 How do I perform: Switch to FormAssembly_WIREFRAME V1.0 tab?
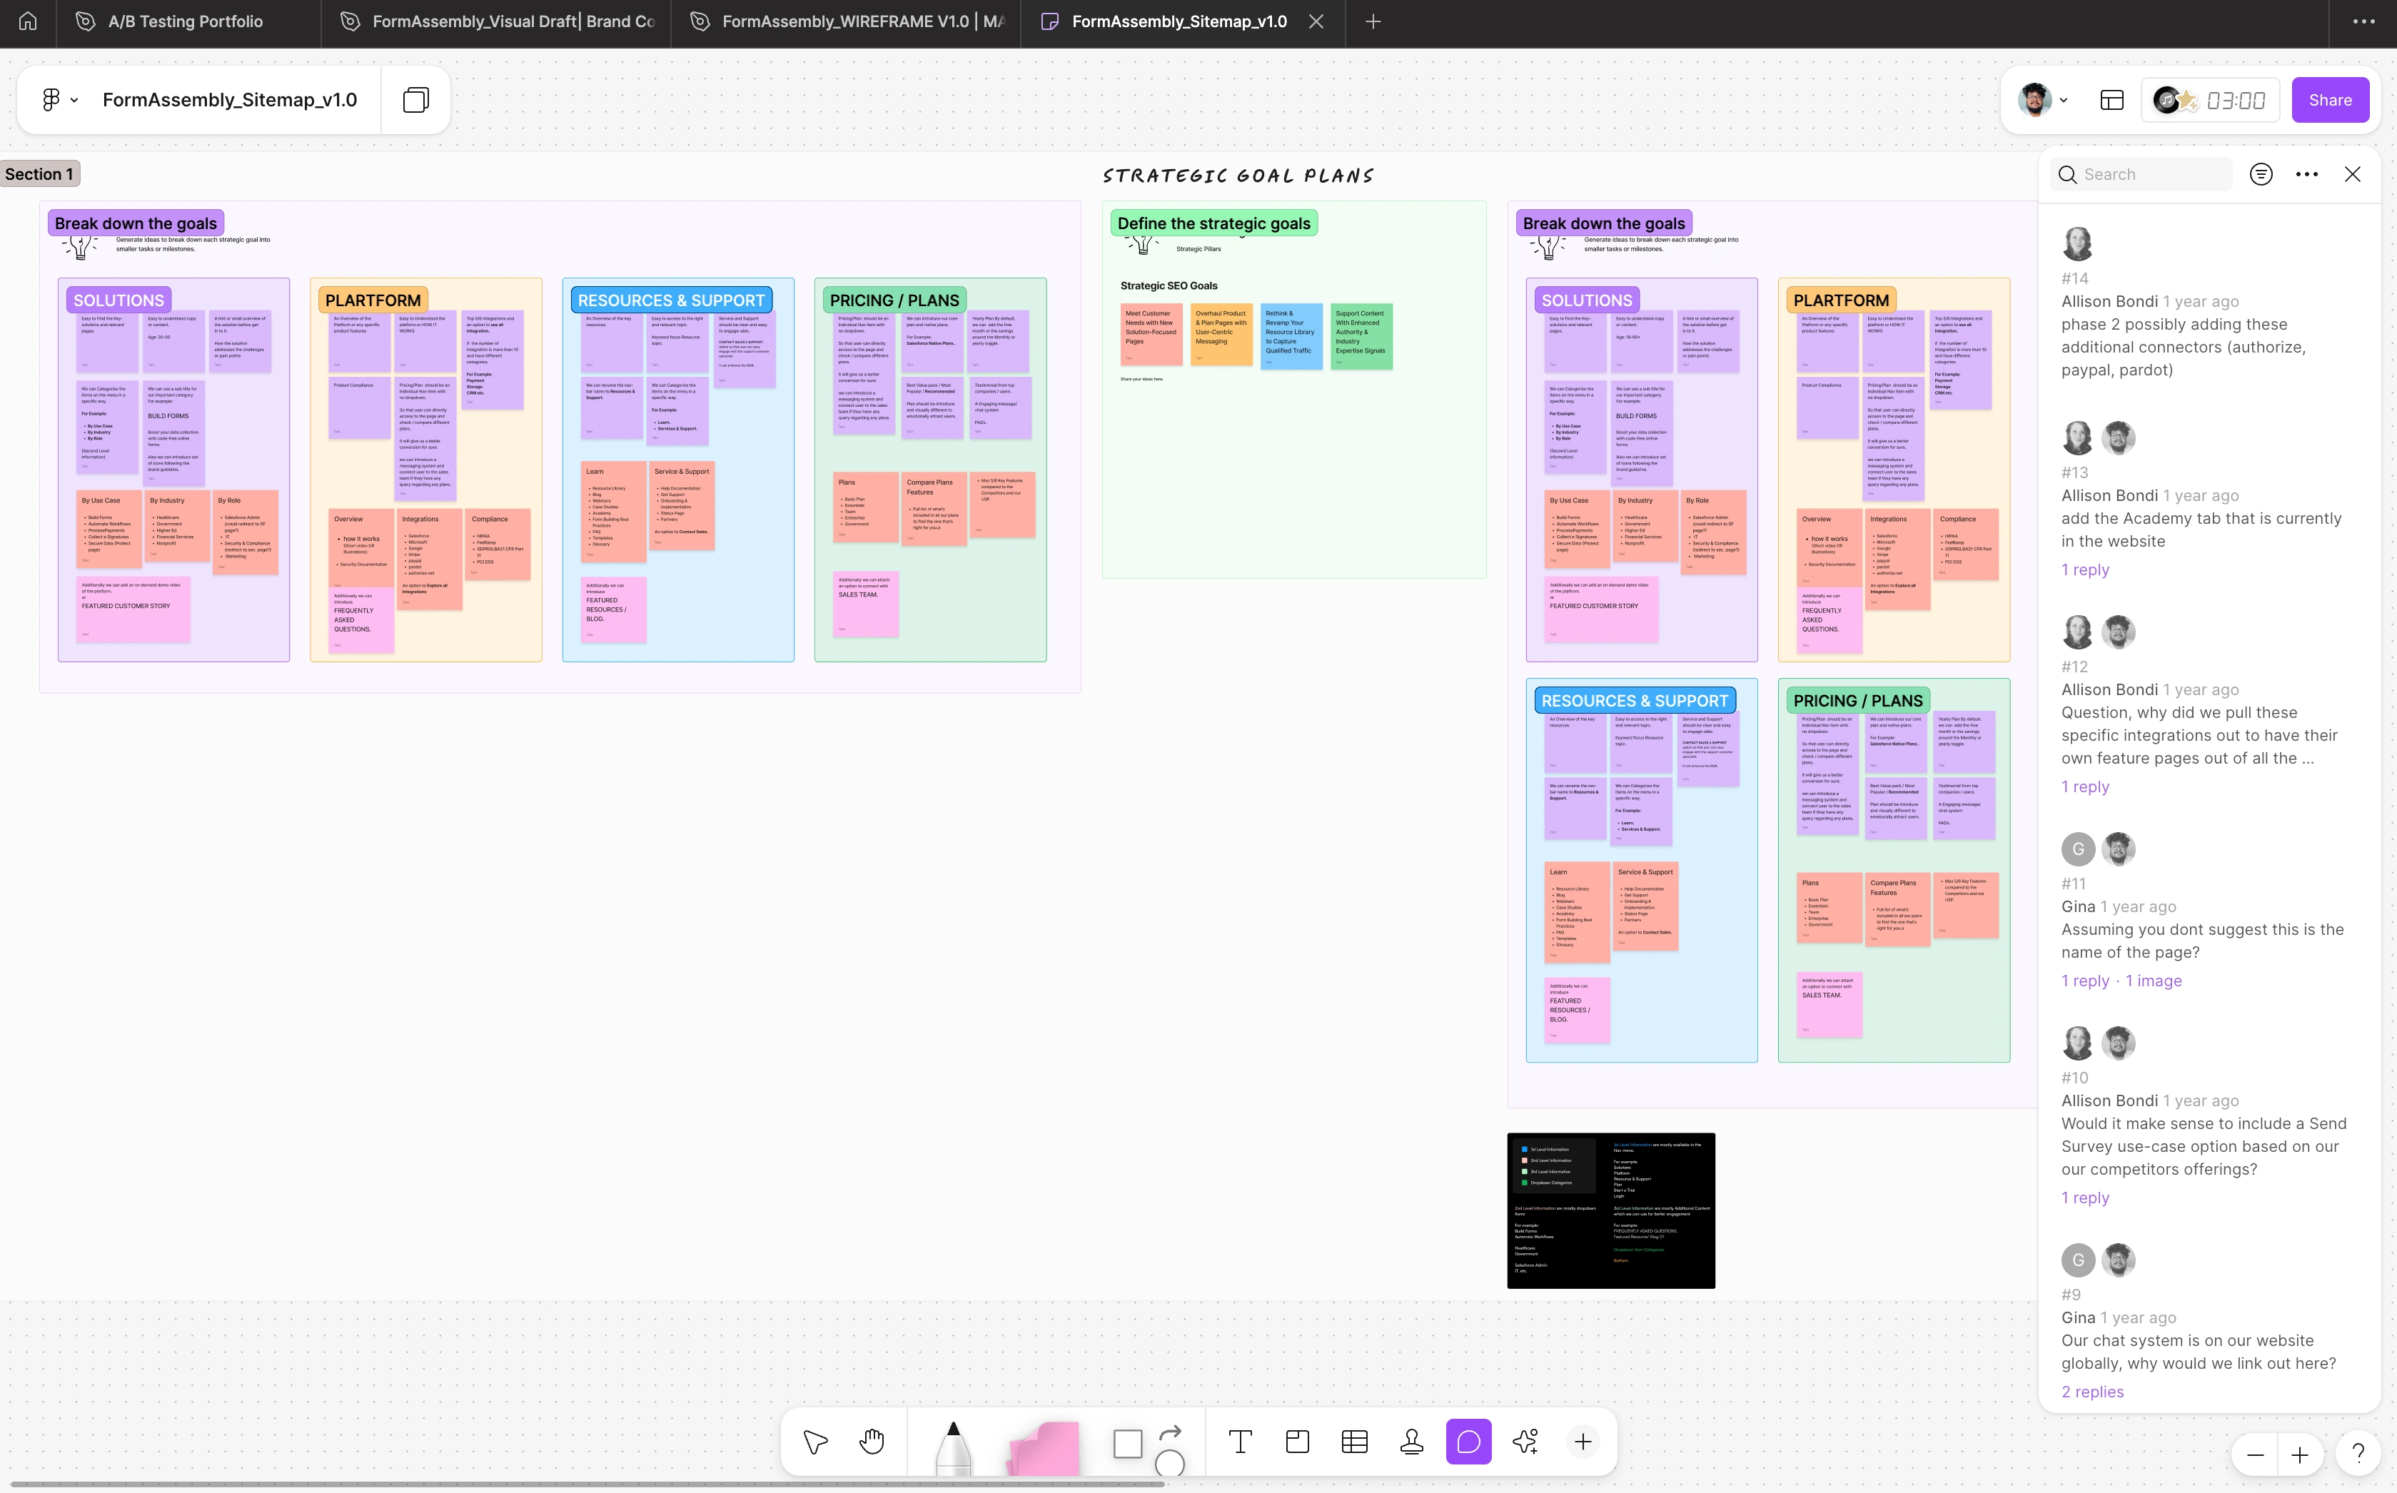click(x=847, y=21)
